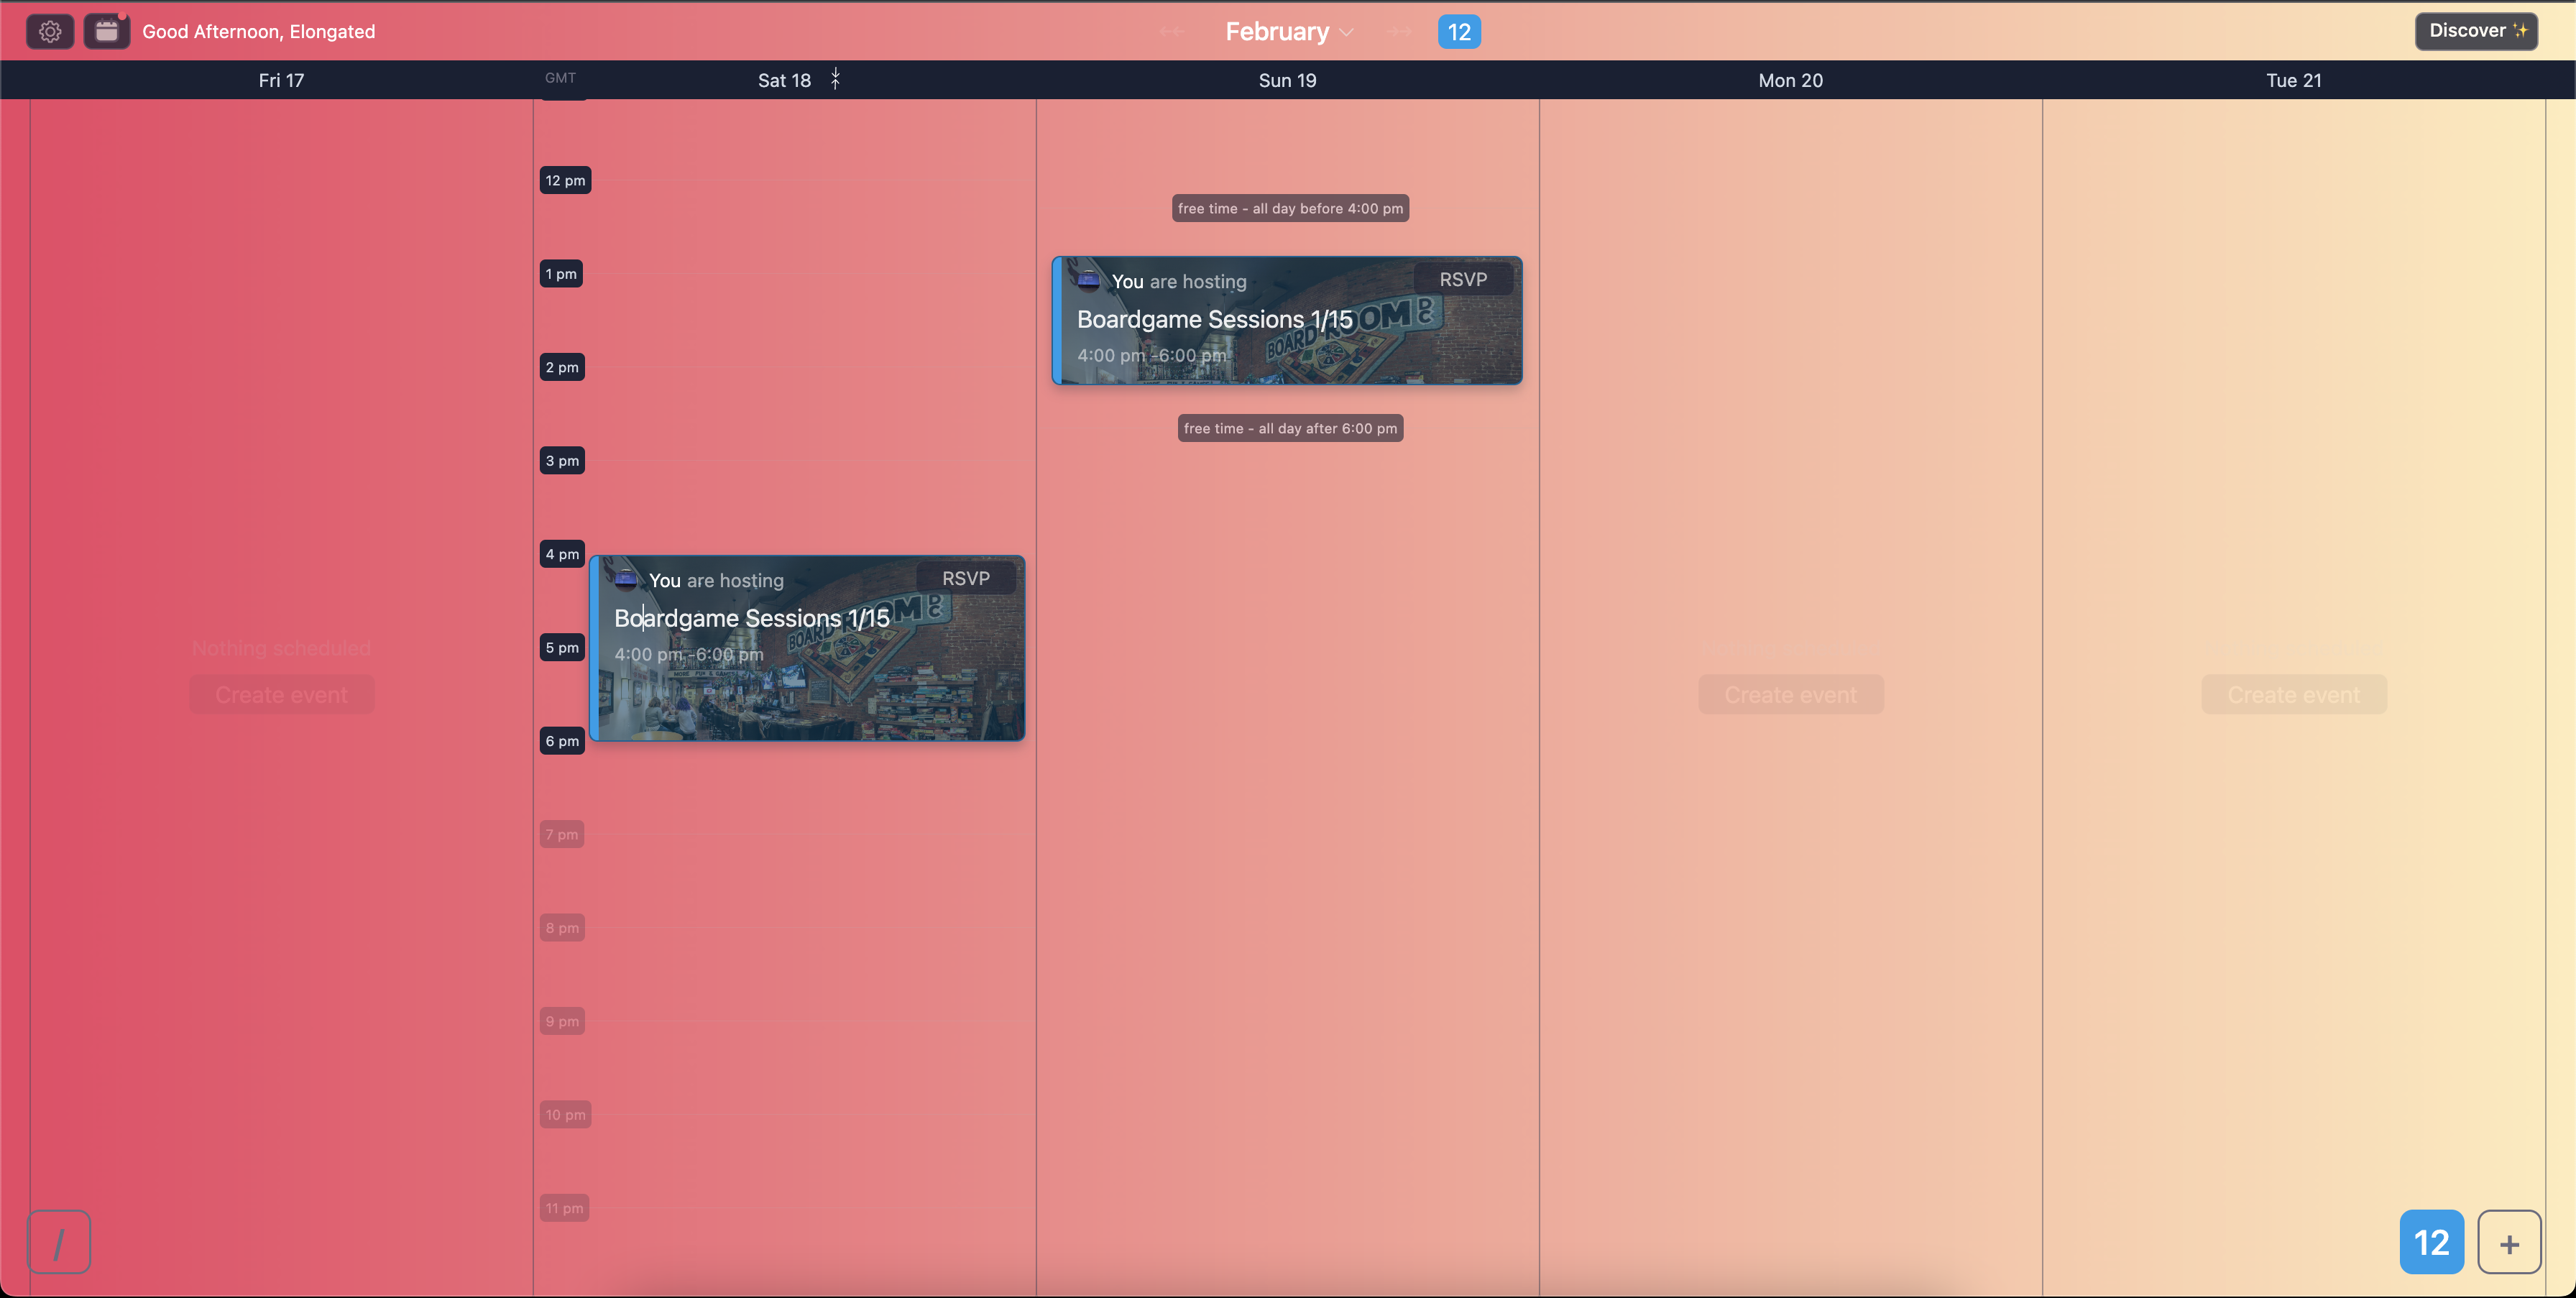2576x1298 pixels.
Task: Click the large blue 12 button at the bottom right
Action: (2431, 1242)
